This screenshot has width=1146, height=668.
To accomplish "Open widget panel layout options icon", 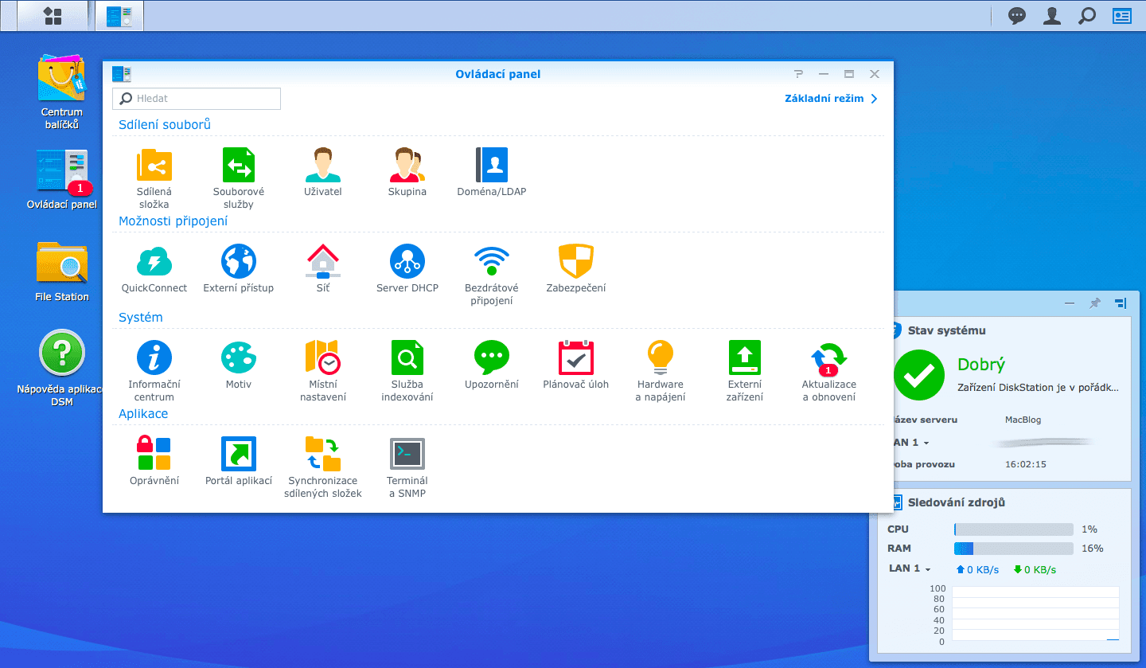I will [1121, 303].
